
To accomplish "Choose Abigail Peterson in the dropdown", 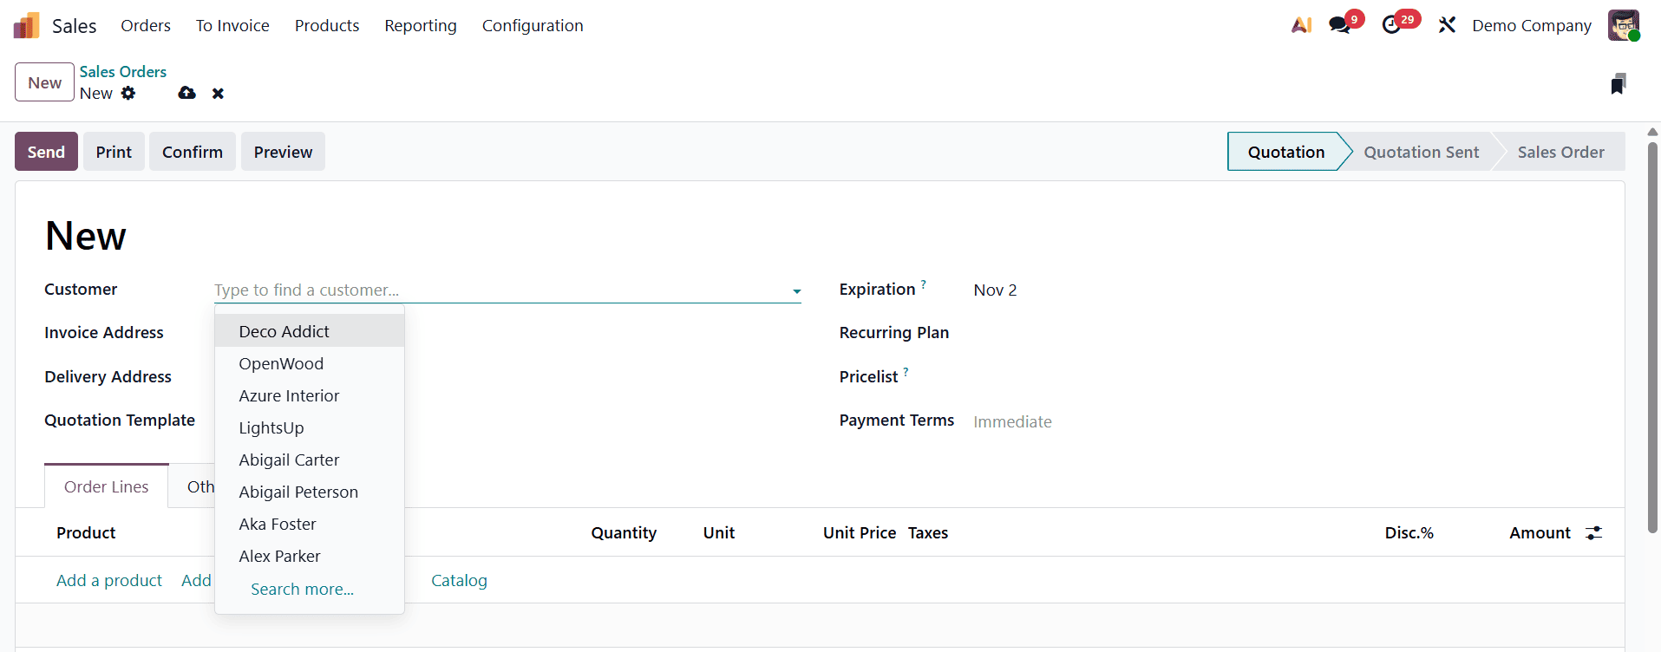I will pyautogui.click(x=298, y=492).
